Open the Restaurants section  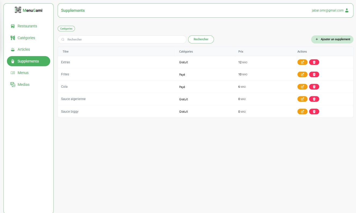point(27,26)
